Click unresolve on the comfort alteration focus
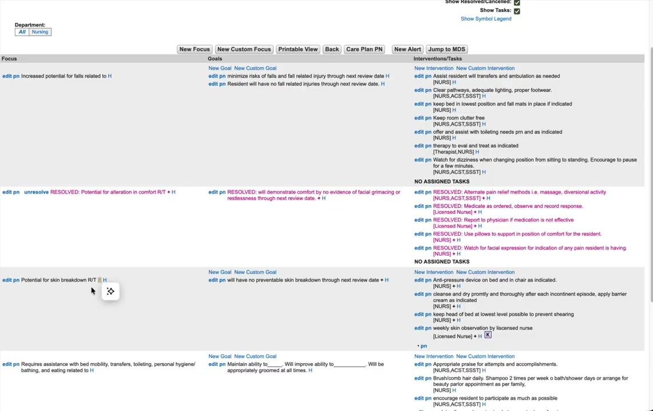The height and width of the screenshot is (411, 653). pos(36,192)
